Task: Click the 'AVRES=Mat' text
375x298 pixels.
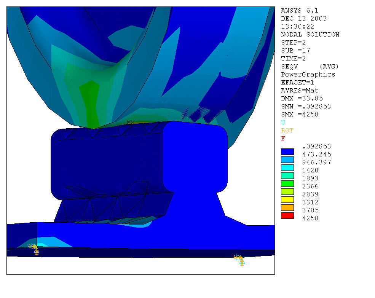Action: [299, 91]
